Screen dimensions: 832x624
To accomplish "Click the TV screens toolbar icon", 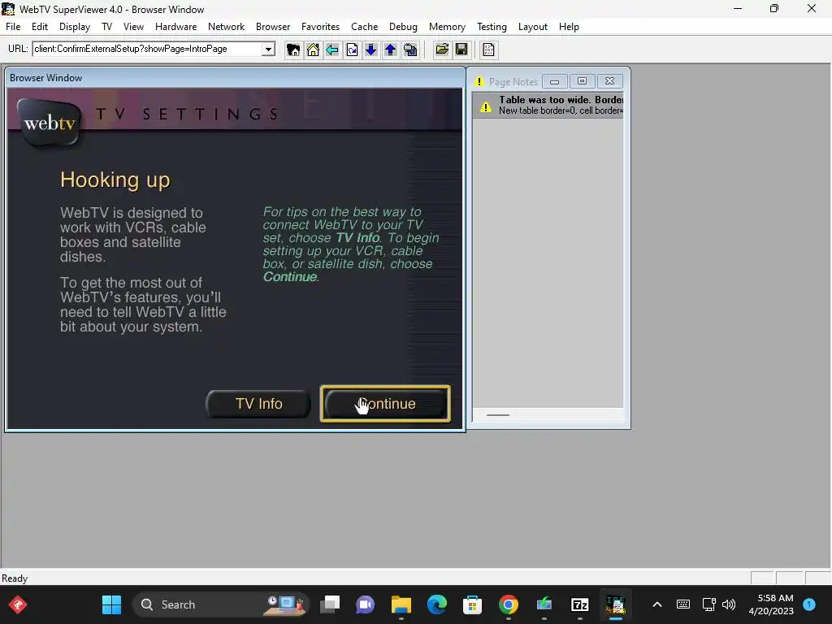I will [x=410, y=50].
